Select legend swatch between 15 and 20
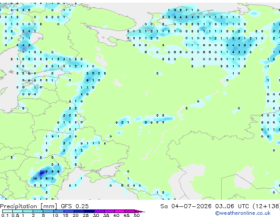 click(x=69, y=211)
